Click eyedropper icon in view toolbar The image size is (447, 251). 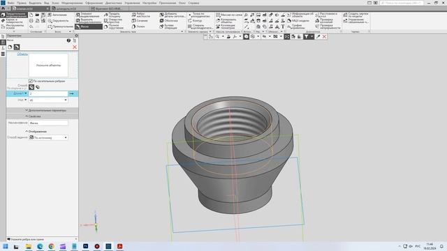click(318, 36)
